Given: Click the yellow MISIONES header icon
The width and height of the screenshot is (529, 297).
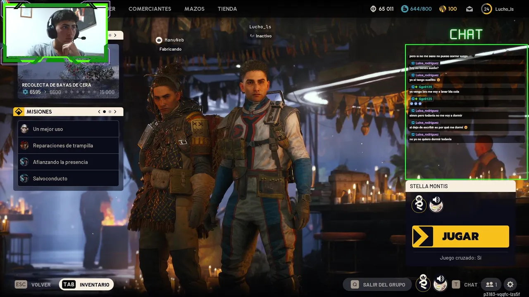Looking at the screenshot, I should point(19,112).
